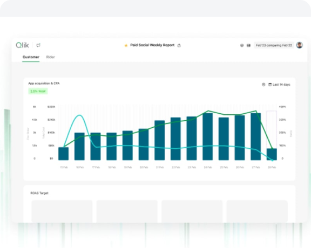Open the user profile avatar
The width and height of the screenshot is (311, 248).
(x=300, y=45)
